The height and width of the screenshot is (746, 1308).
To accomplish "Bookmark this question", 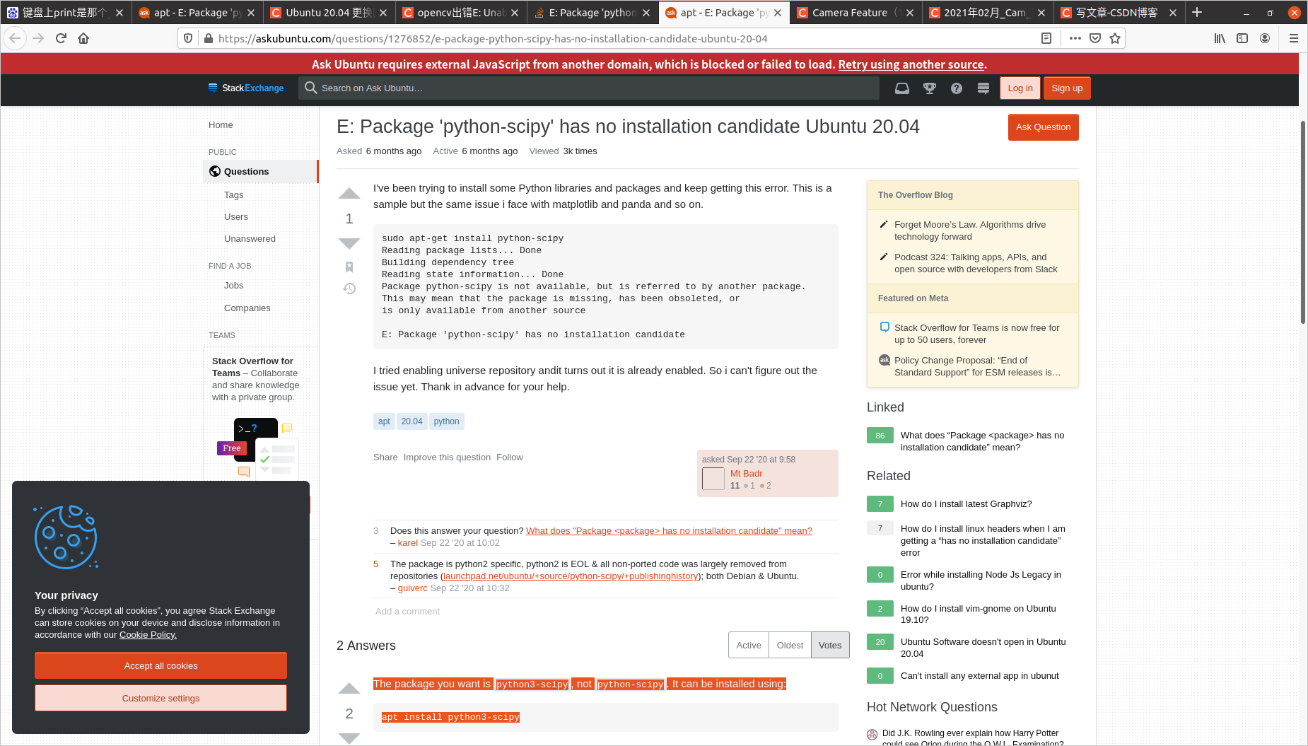I will (349, 267).
